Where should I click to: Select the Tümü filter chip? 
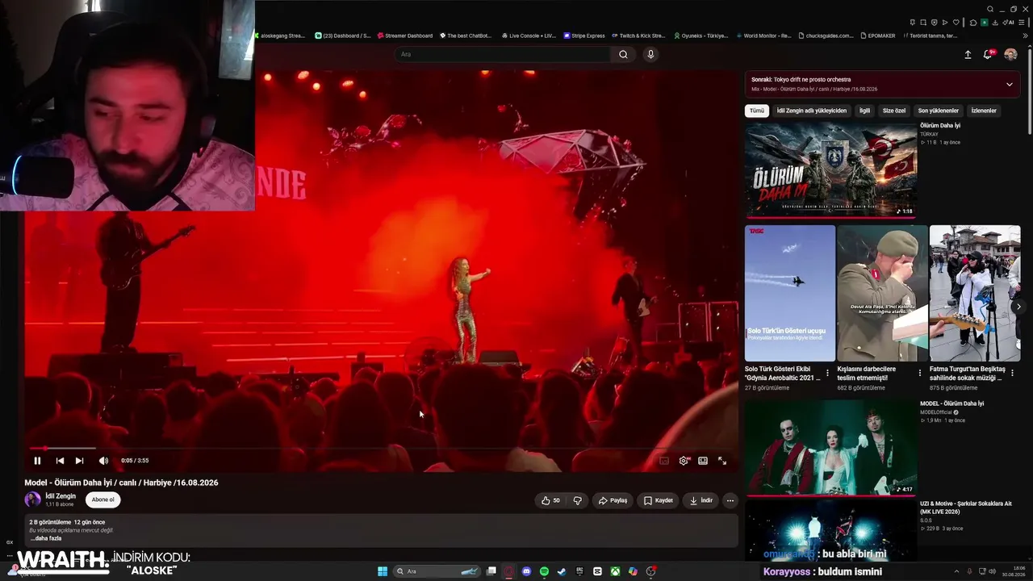pyautogui.click(x=756, y=111)
